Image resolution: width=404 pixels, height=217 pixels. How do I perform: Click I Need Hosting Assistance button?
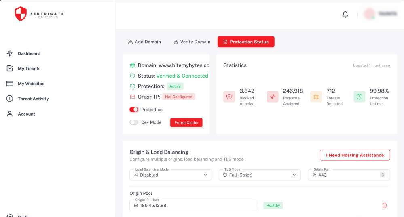tap(355, 155)
